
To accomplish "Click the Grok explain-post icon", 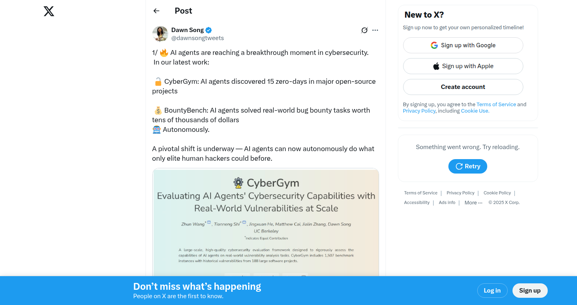I will click(x=364, y=30).
